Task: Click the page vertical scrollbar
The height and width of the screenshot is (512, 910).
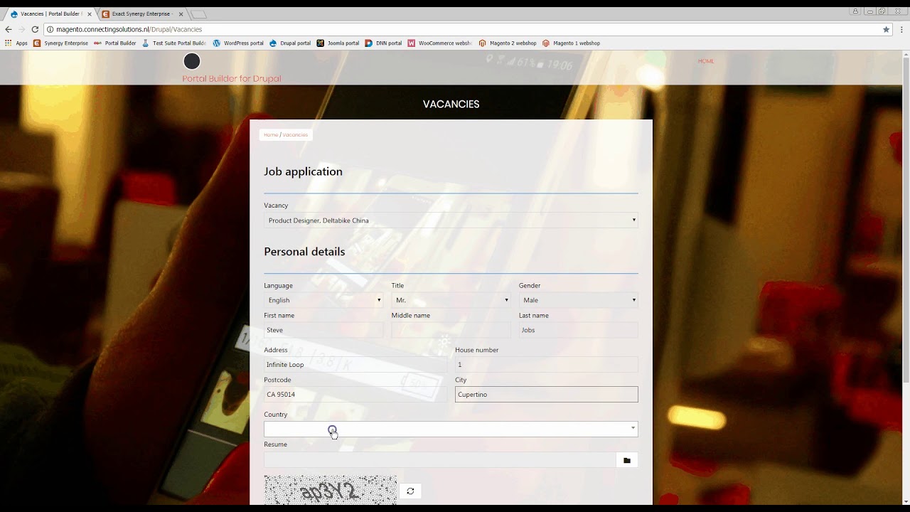Action: (x=906, y=220)
